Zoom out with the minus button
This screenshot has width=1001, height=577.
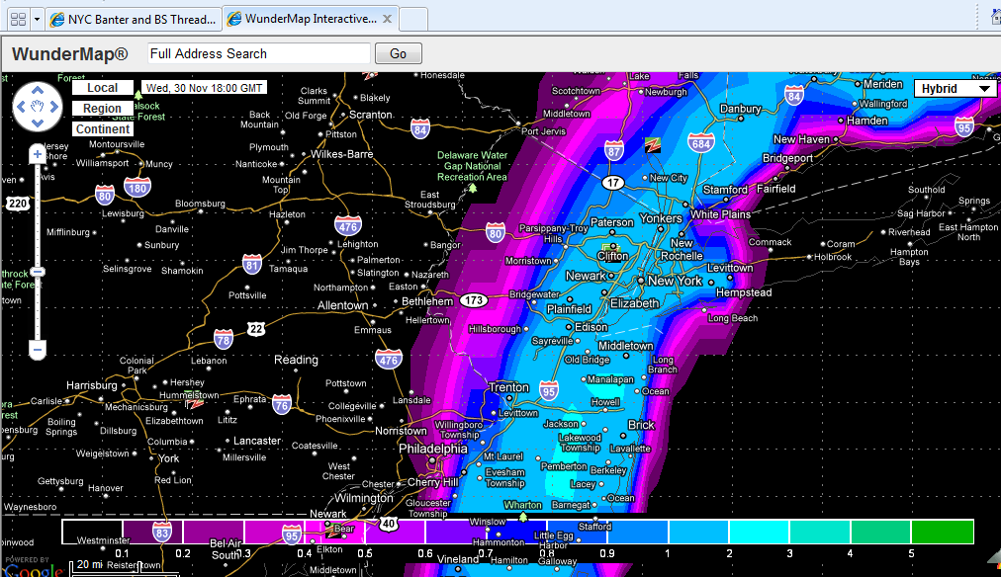pos(37,350)
